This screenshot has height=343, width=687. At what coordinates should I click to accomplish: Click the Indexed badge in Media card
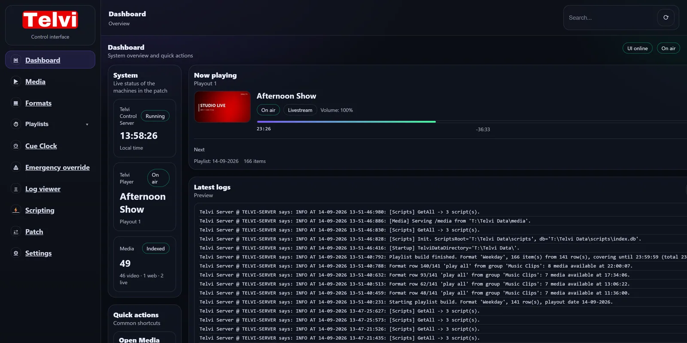(x=155, y=249)
